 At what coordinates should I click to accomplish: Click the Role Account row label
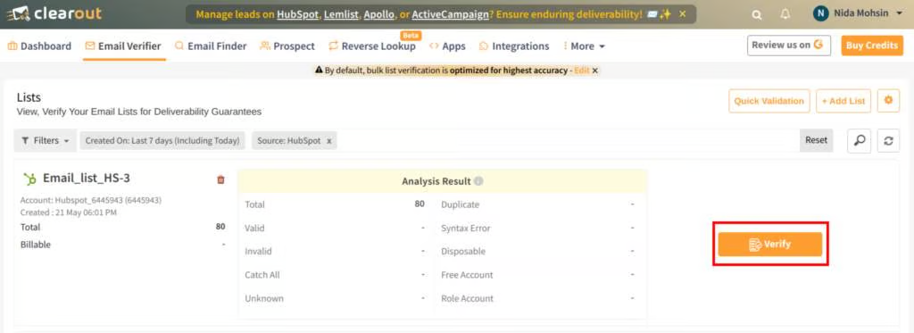tap(467, 298)
